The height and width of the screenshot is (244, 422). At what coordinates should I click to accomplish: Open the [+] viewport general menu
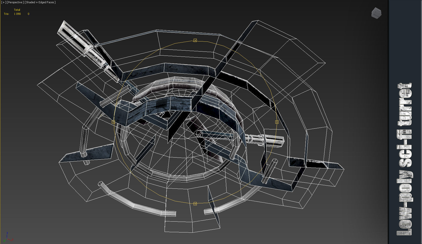(x=4, y=2)
